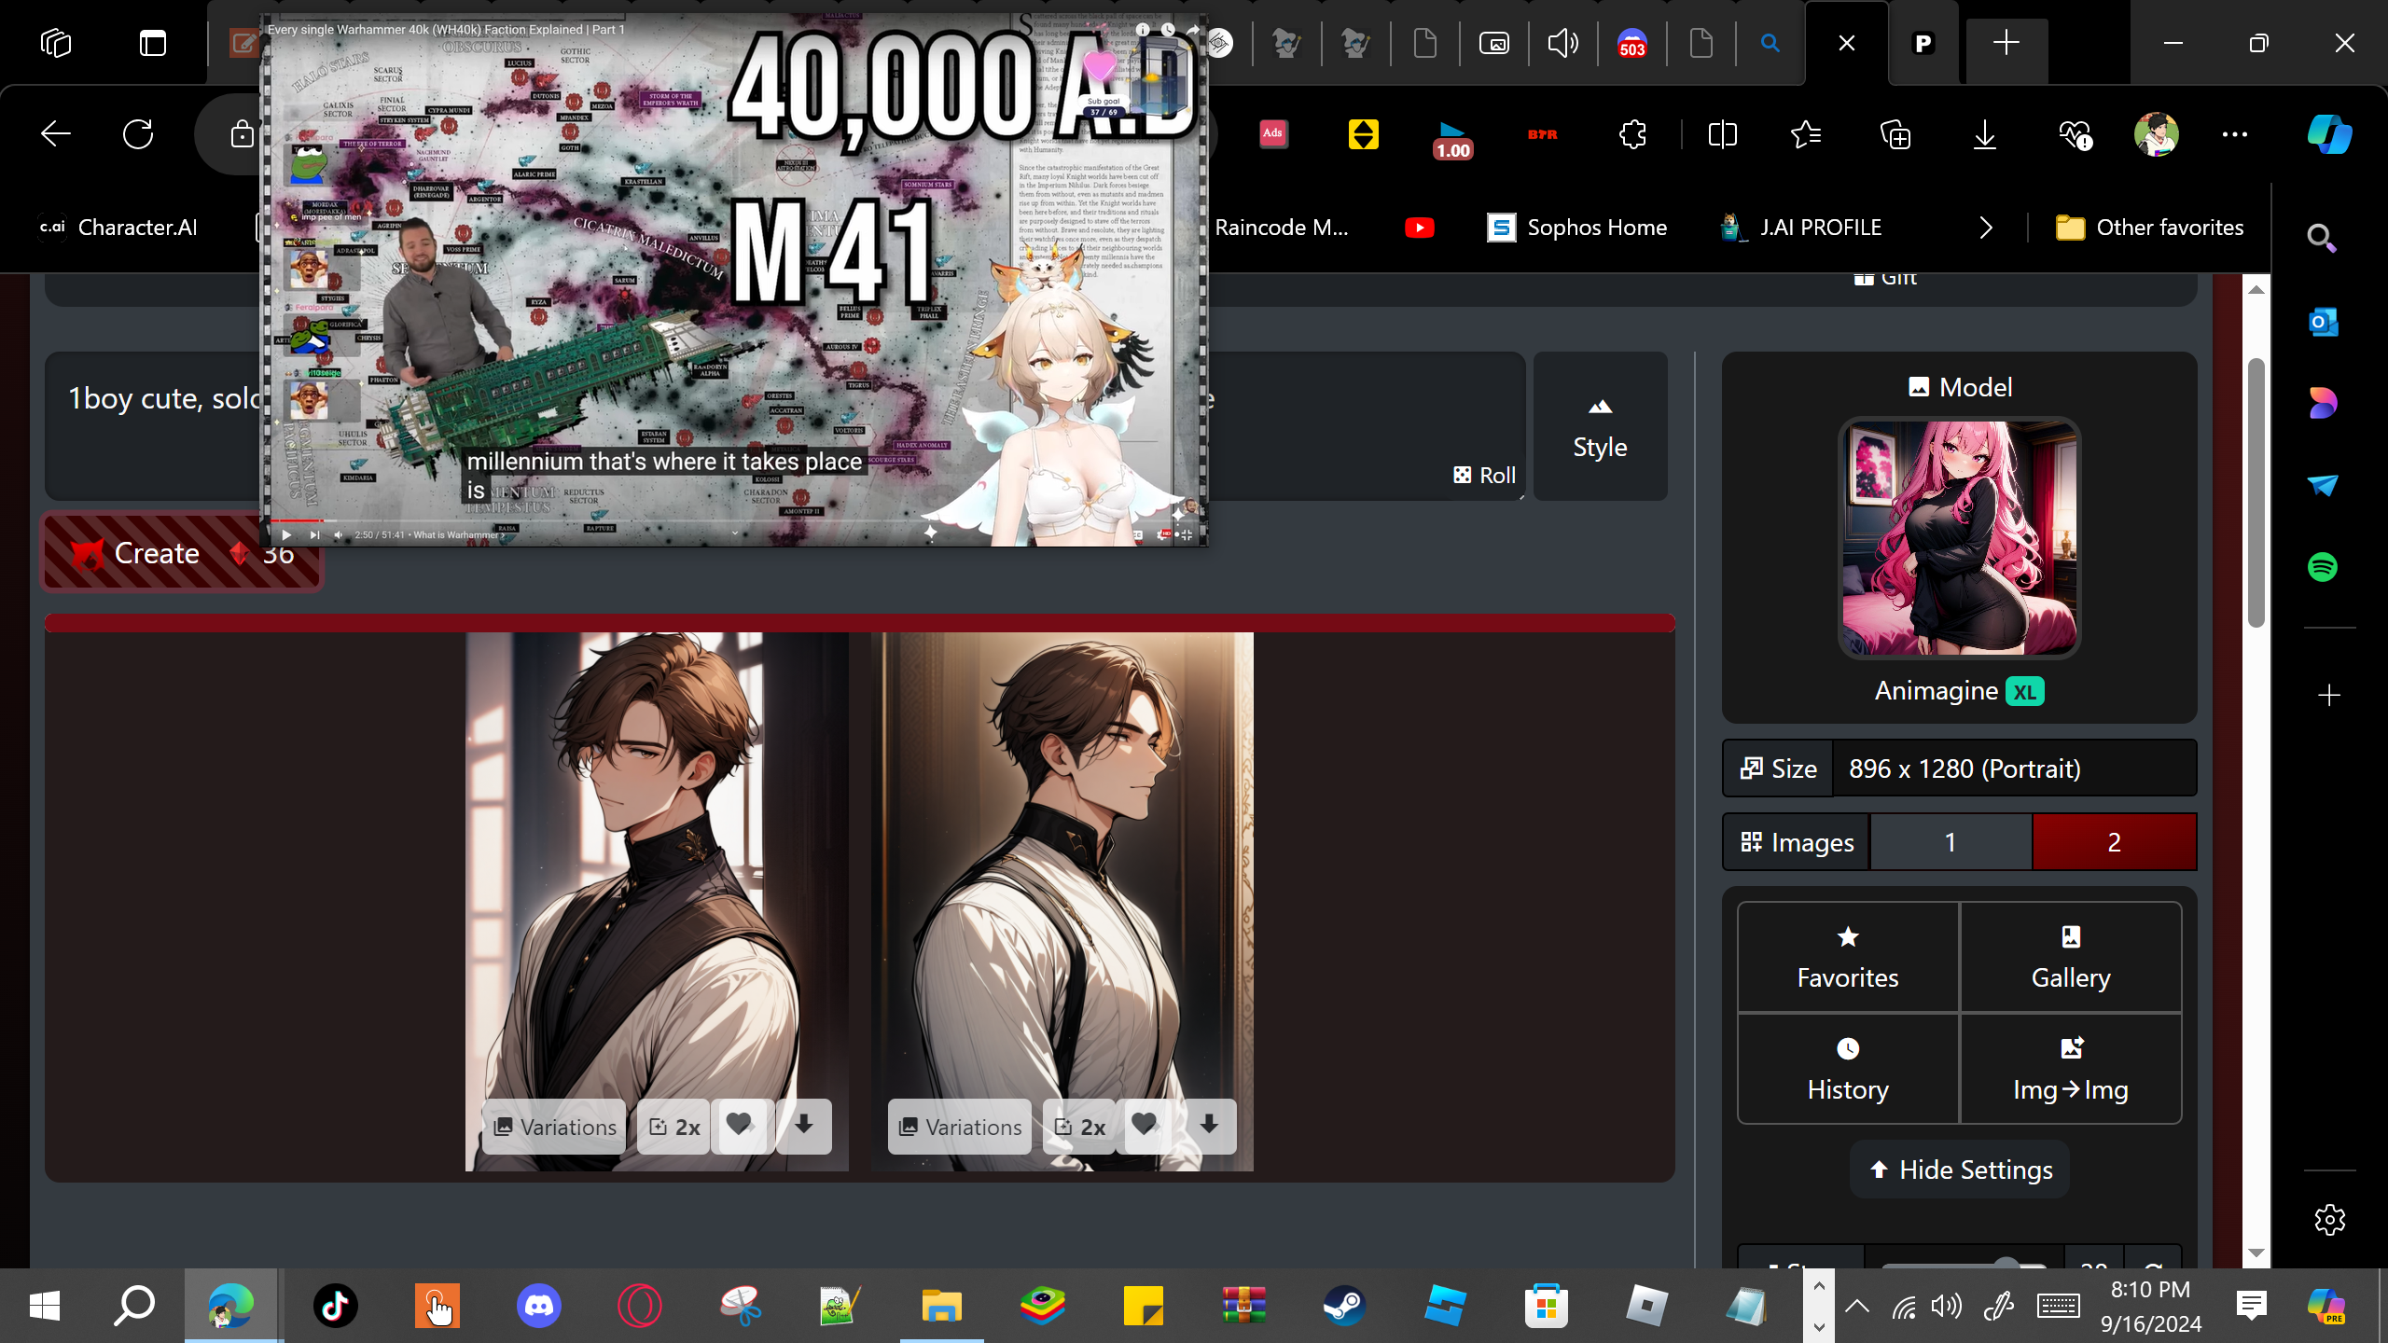Image resolution: width=2388 pixels, height=1343 pixels.
Task: Open the Size dropdown showing 896 x 1280
Action: pyautogui.click(x=2014, y=768)
